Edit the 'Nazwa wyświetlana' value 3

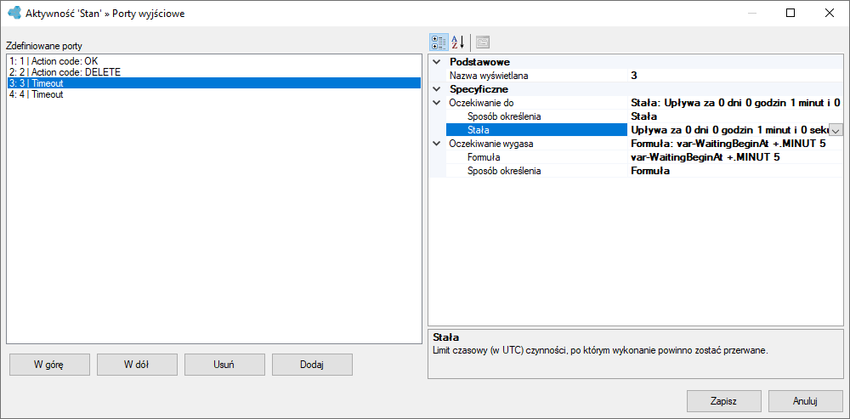tap(735, 76)
